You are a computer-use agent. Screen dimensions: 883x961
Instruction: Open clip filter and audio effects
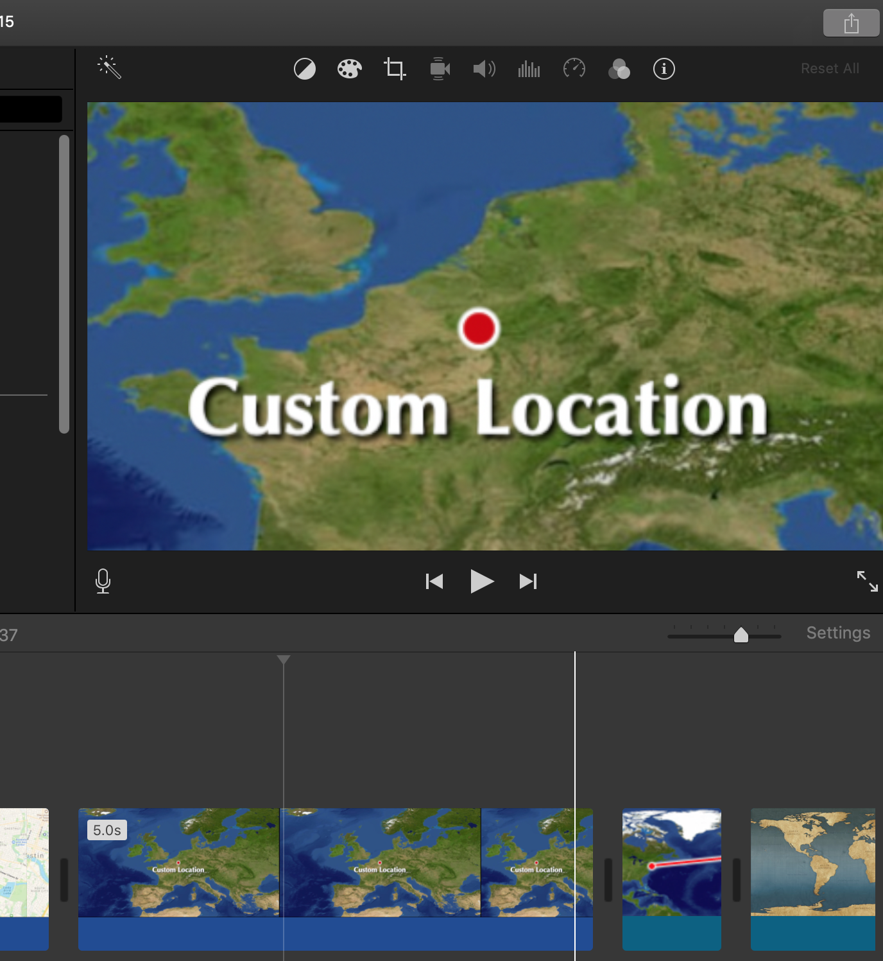(619, 69)
